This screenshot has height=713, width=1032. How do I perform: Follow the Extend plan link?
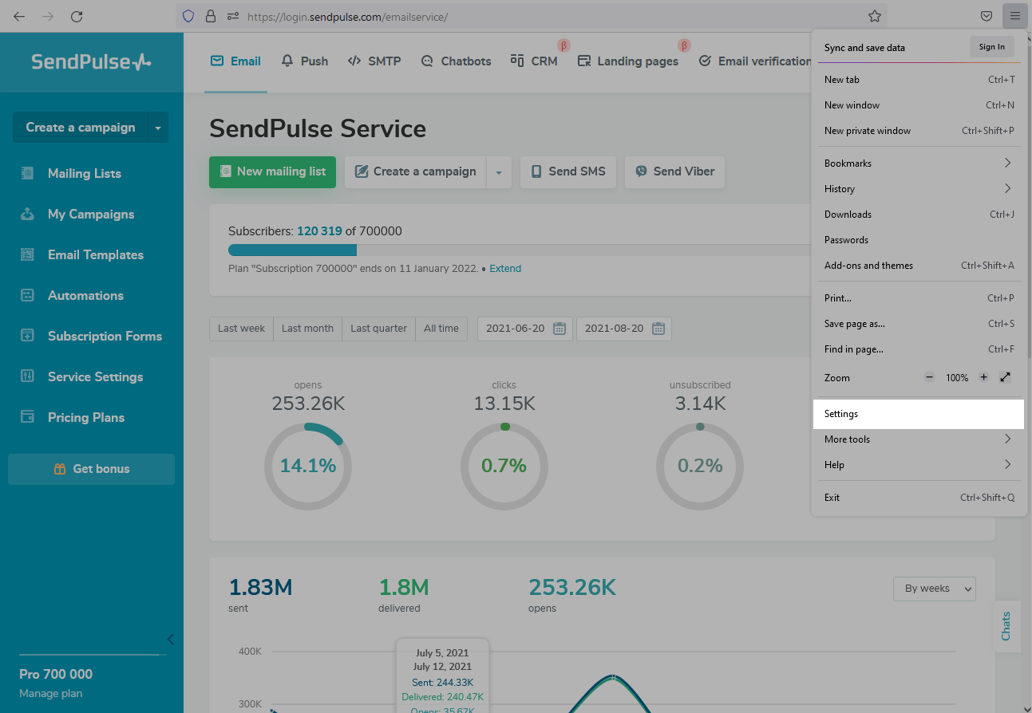(x=505, y=269)
